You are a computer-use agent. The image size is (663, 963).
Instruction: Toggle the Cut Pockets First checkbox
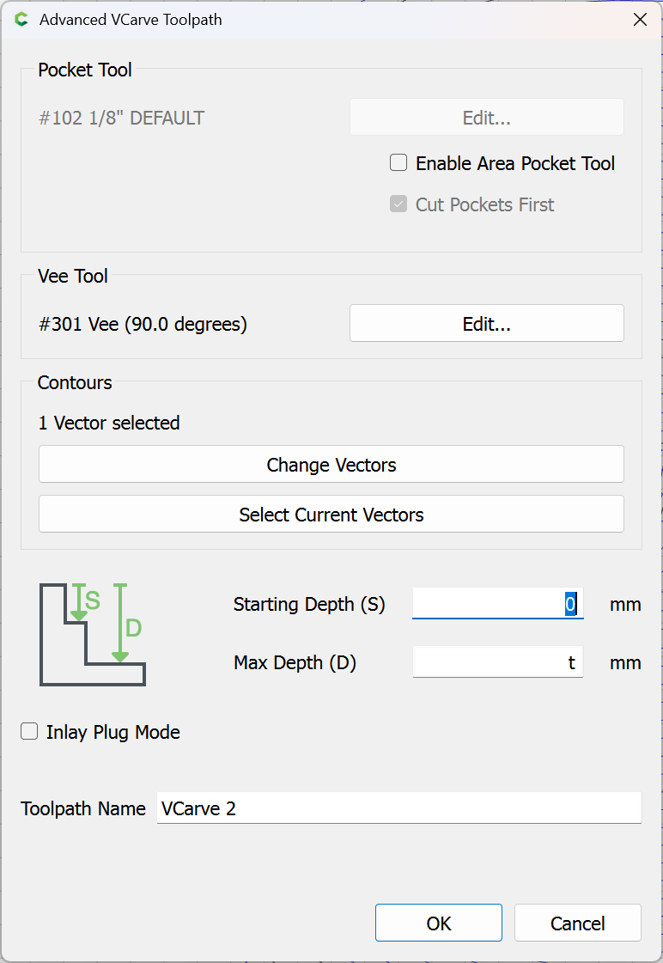398,204
